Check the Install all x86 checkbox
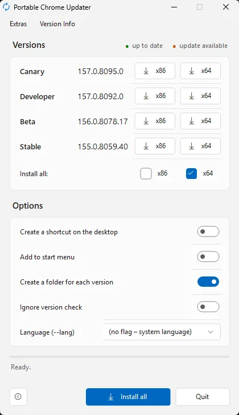The height and width of the screenshot is (415, 239). click(146, 174)
